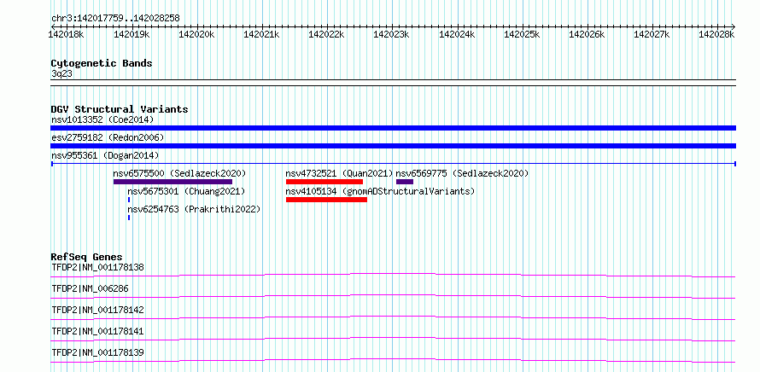This screenshot has height=372, width=760.
Task: Open the nsv1013352 (Coe2014) label
Action: [102, 119]
